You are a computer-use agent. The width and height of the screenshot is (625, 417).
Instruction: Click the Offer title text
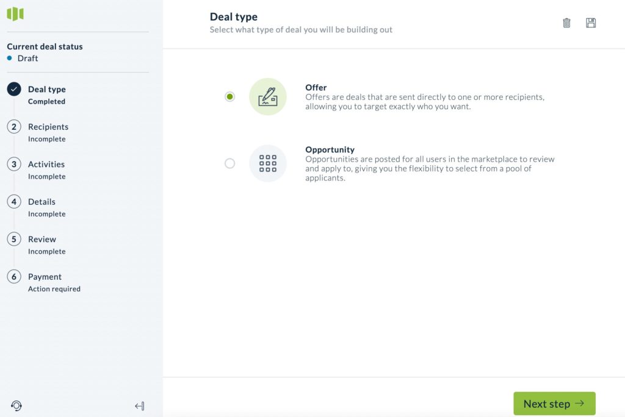316,87
